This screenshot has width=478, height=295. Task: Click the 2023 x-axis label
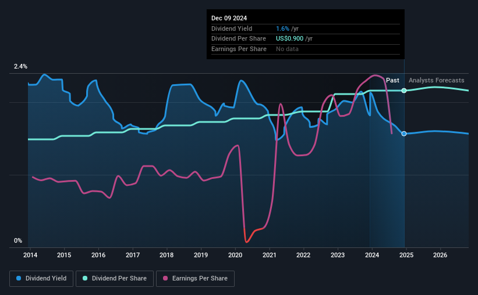338,255
